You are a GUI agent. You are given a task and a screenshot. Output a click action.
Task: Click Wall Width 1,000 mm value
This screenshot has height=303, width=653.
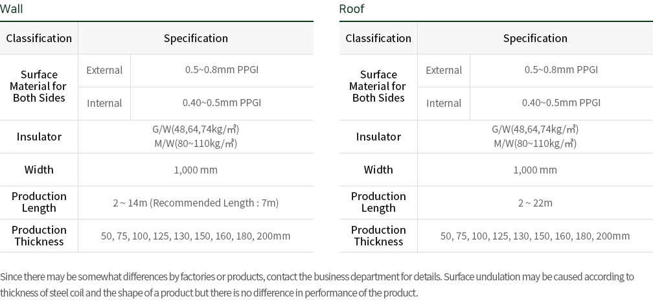click(196, 170)
